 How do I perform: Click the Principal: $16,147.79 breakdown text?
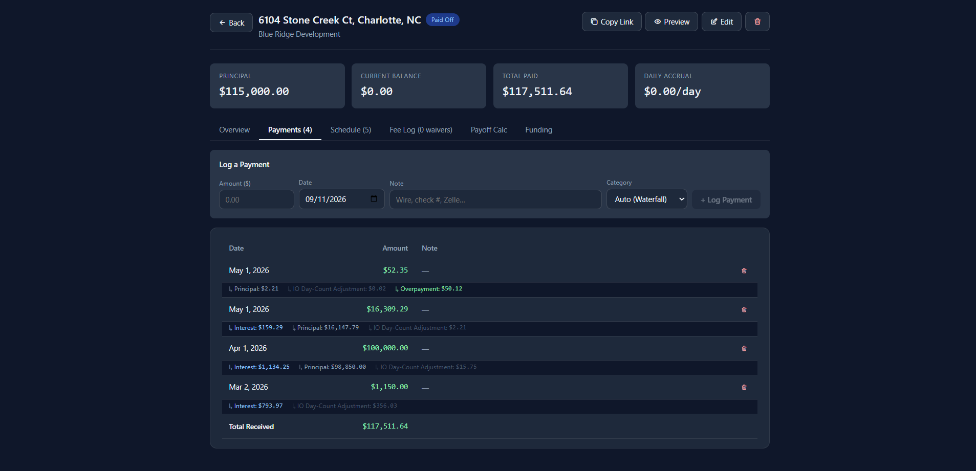[x=326, y=328]
